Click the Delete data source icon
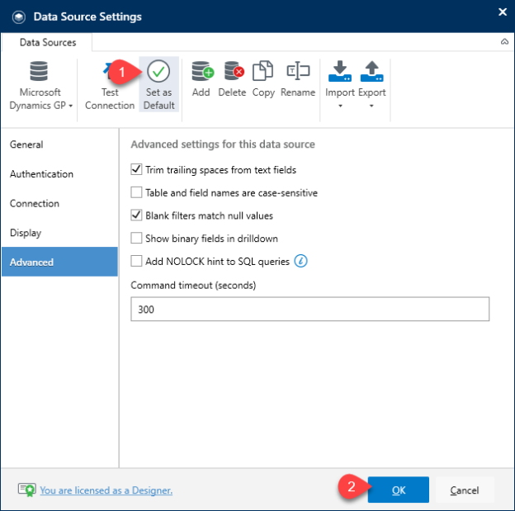The width and height of the screenshot is (515, 511). point(234,71)
